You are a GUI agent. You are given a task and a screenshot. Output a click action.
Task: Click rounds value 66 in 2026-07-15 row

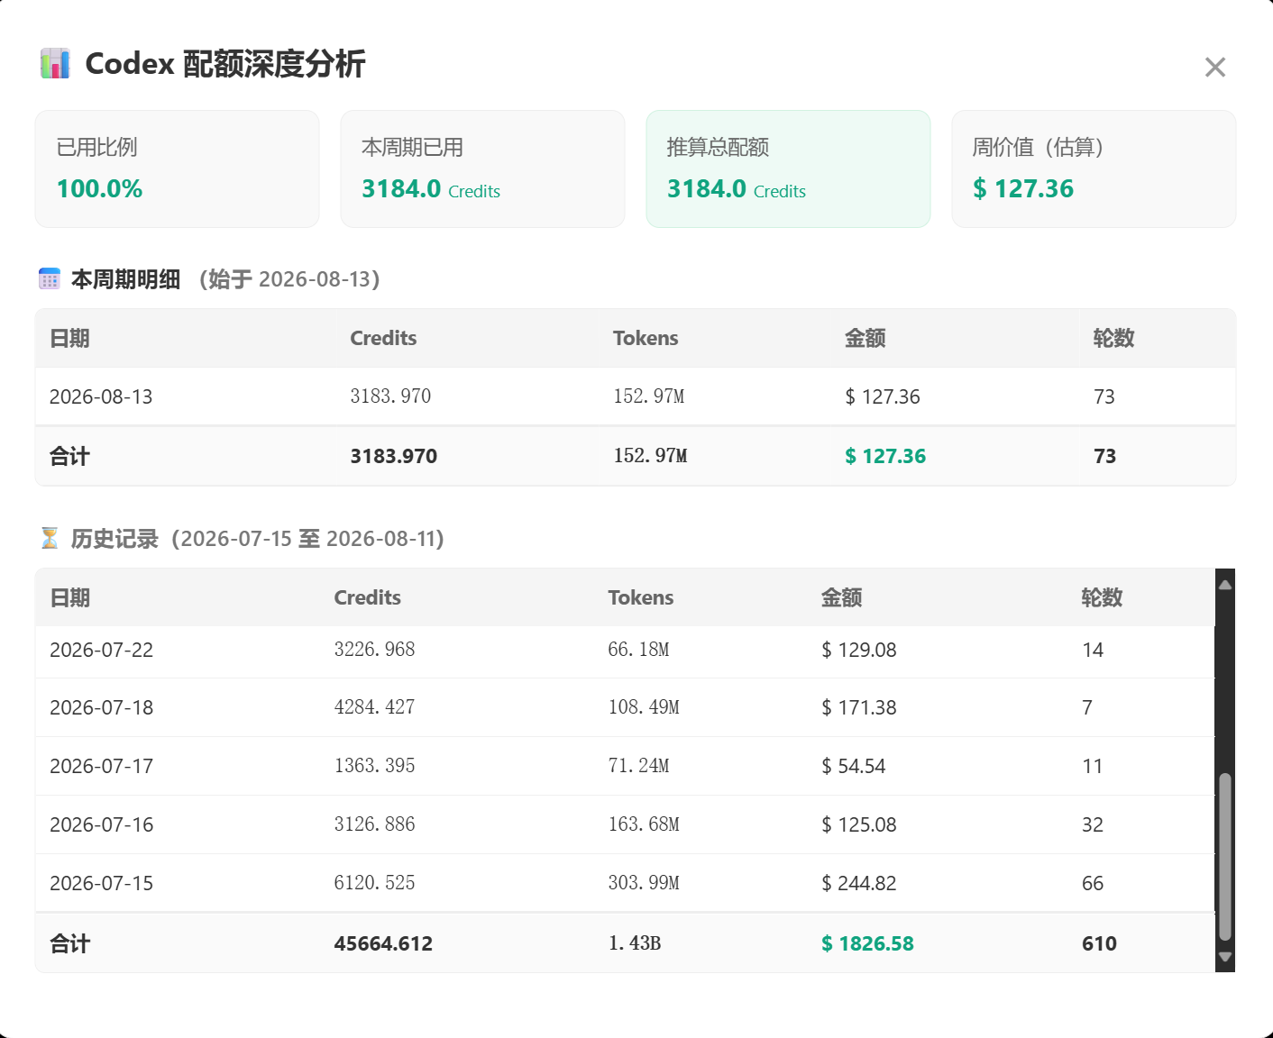click(1093, 884)
